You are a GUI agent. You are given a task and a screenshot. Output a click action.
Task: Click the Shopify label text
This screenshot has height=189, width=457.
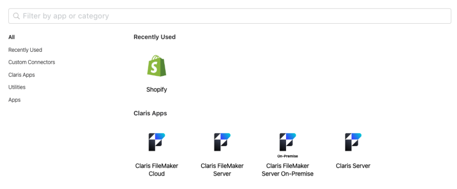tap(157, 90)
